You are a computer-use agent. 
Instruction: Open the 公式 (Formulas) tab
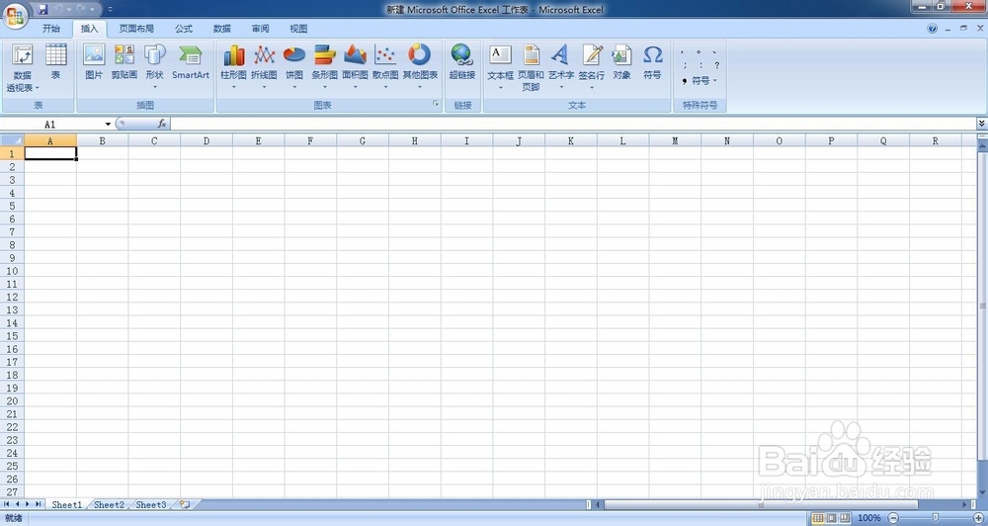click(184, 29)
